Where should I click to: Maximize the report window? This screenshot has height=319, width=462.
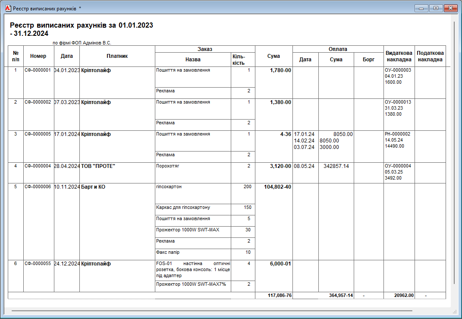436,8
